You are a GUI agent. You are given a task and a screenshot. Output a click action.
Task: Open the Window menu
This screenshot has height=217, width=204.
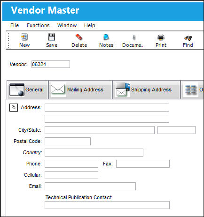pos(67,25)
